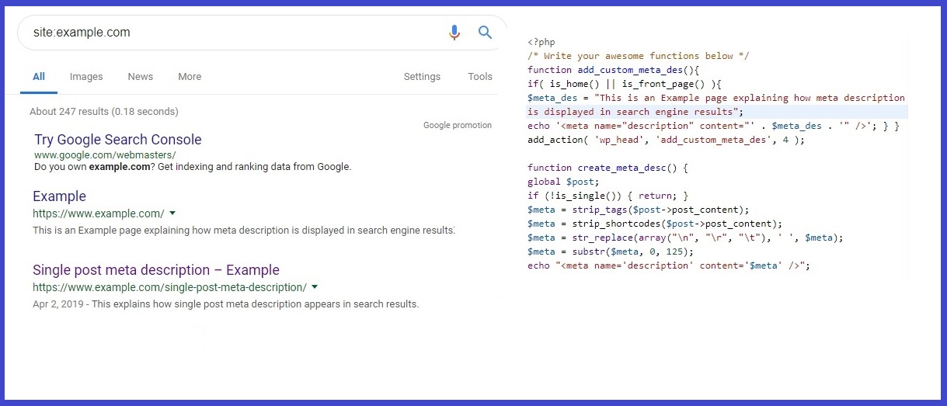Click the if (!is_single()) return line
Screen dimensions: 947x406
(x=608, y=196)
